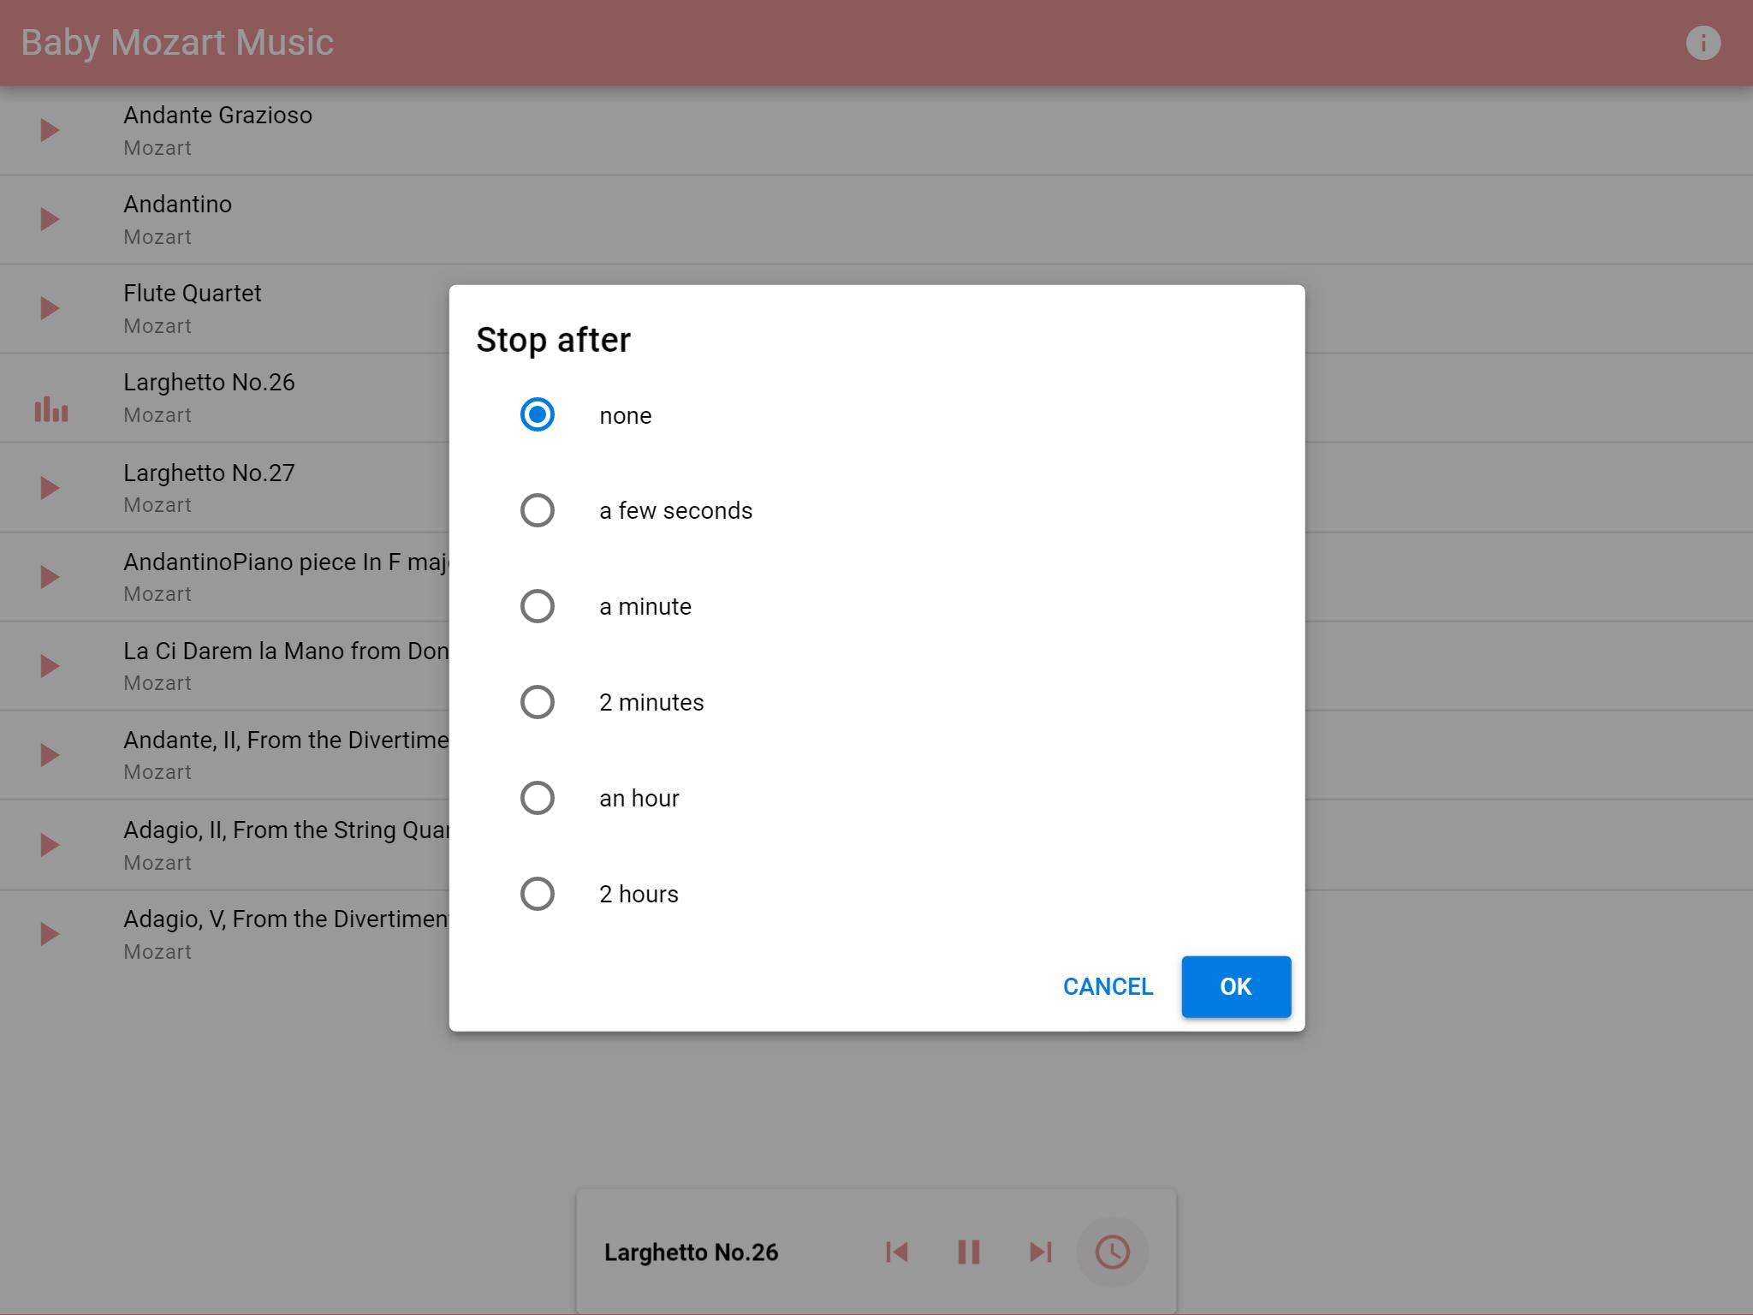This screenshot has width=1753, height=1315.
Task: Click 'Andantino' track title text
Action: coord(177,205)
